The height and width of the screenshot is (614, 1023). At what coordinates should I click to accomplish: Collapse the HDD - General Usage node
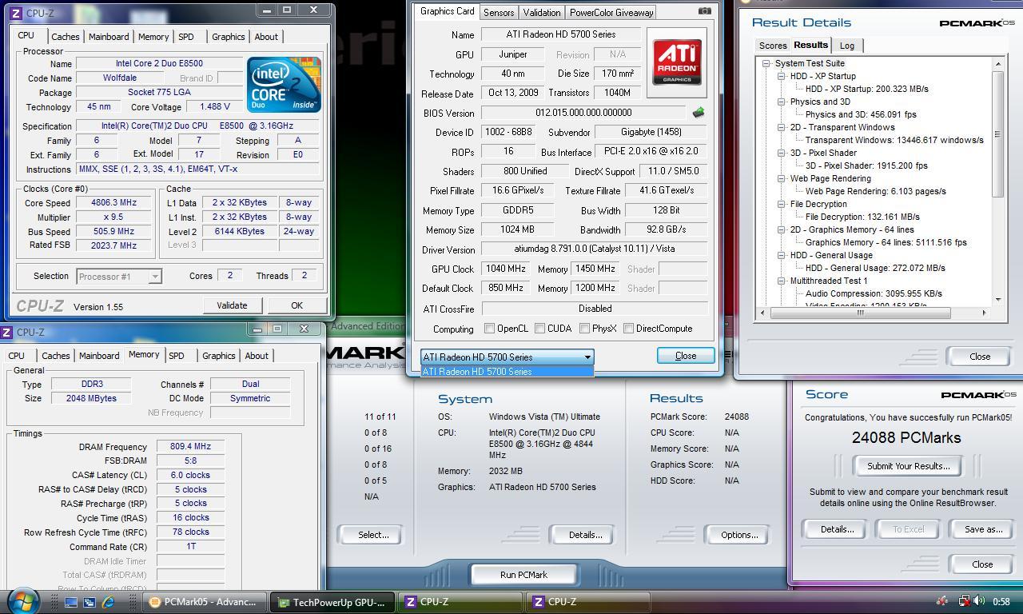781,255
